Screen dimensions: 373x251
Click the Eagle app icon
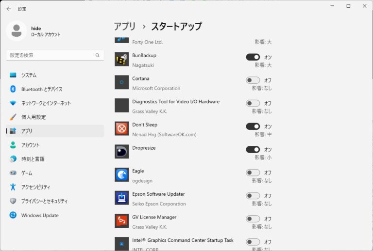121,174
